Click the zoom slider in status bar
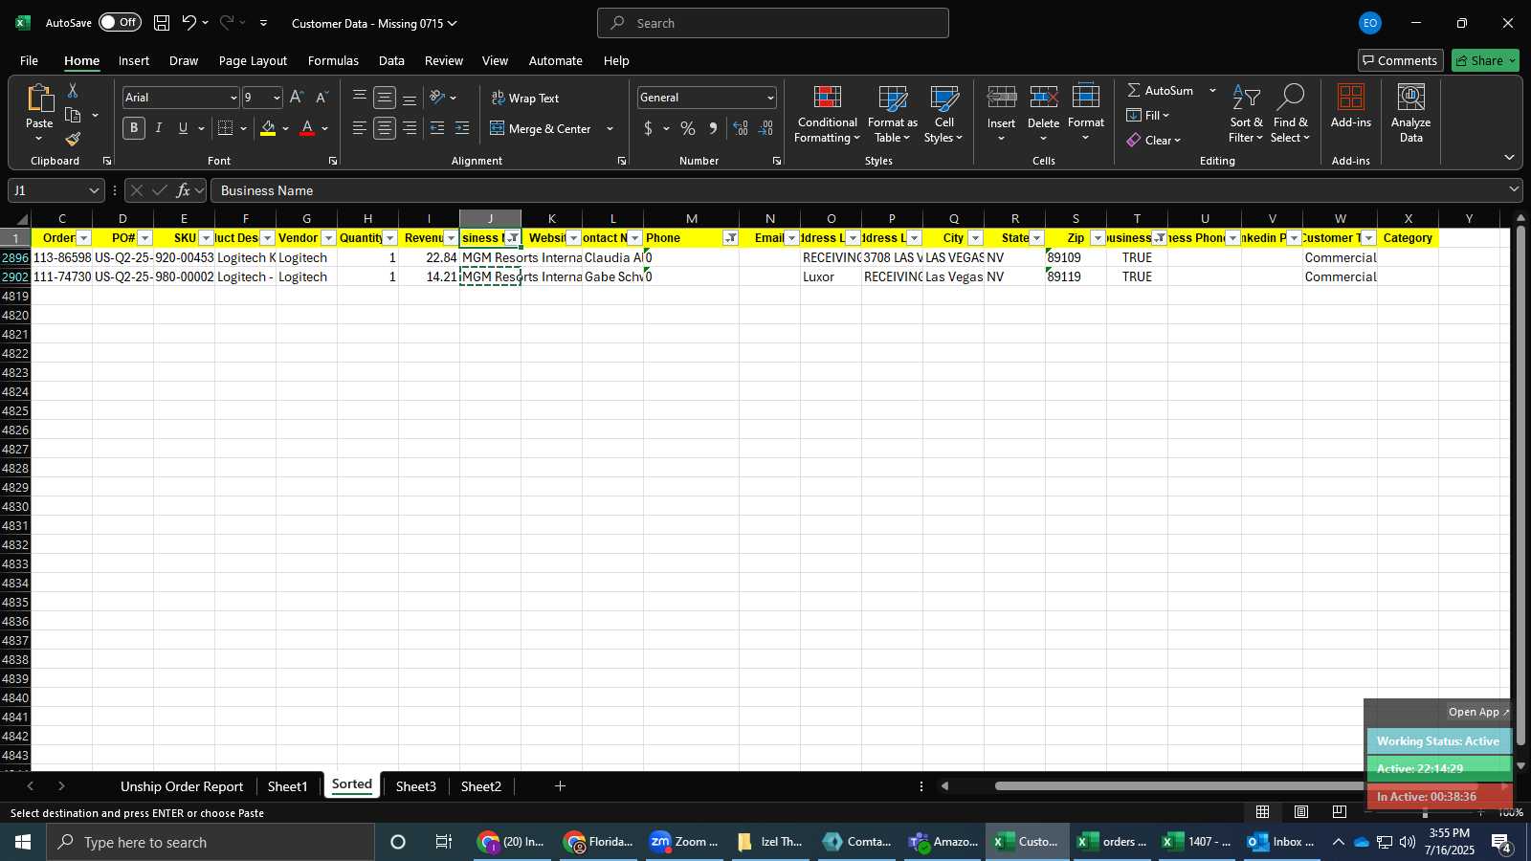Image resolution: width=1531 pixels, height=861 pixels. 1426,812
